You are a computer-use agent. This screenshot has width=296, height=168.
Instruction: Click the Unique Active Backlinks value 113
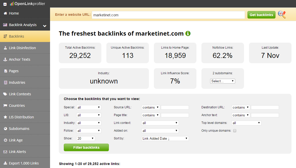pos(128,55)
